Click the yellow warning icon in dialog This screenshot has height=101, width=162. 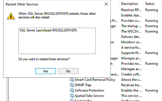click(11, 16)
